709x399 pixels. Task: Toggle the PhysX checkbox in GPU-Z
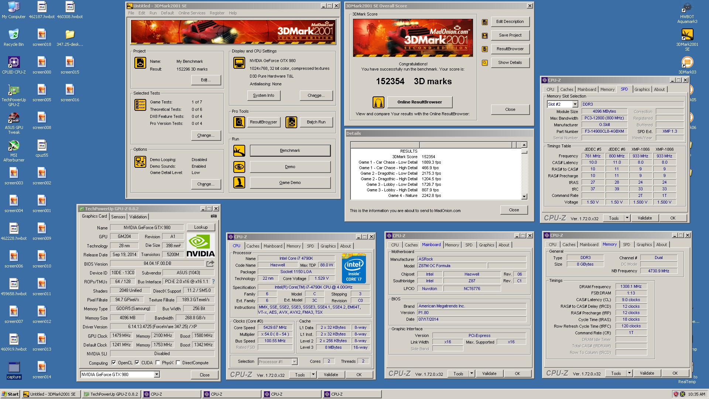[158, 363]
